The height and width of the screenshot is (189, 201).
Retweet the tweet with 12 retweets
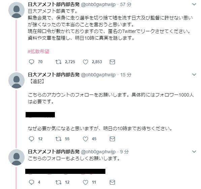click(x=58, y=182)
